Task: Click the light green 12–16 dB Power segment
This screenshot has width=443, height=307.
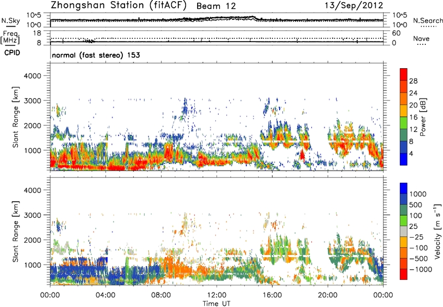Action: tap(404, 123)
